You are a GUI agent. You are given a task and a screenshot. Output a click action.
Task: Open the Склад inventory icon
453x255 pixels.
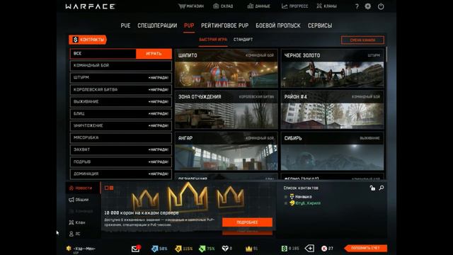pyautogui.click(x=216, y=6)
